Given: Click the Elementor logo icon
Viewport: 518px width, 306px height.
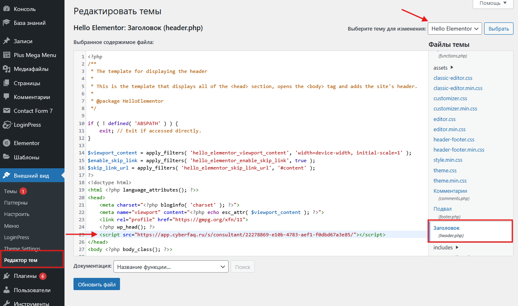Looking at the screenshot, I should point(6,143).
